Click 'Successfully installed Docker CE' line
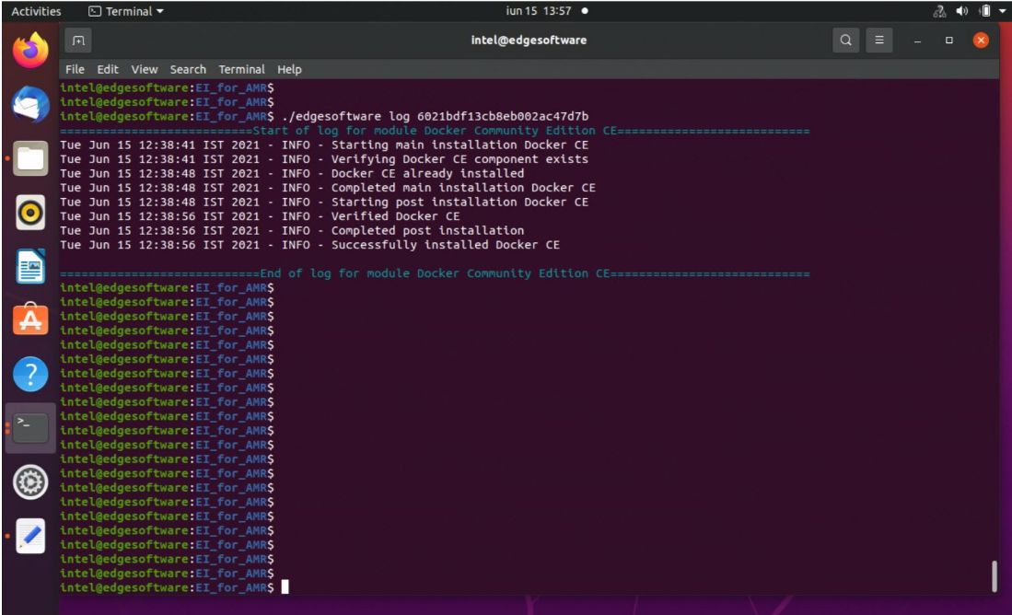 click(x=309, y=245)
